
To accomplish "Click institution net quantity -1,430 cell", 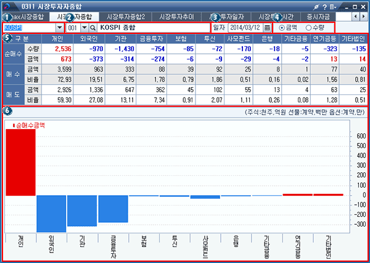I will coord(120,49).
